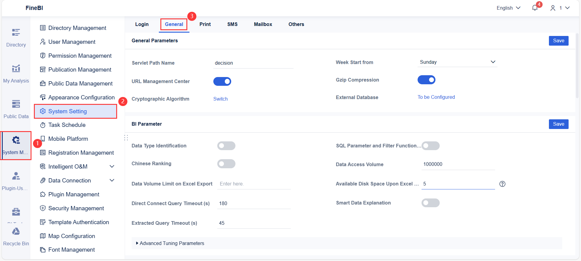Click the To be Configured link

[x=436, y=97]
